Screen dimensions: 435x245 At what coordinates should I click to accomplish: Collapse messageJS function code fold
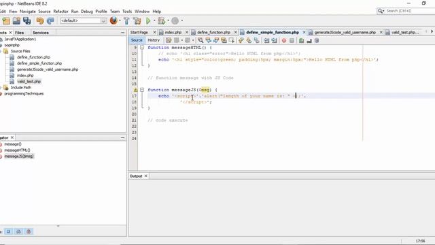click(x=142, y=90)
